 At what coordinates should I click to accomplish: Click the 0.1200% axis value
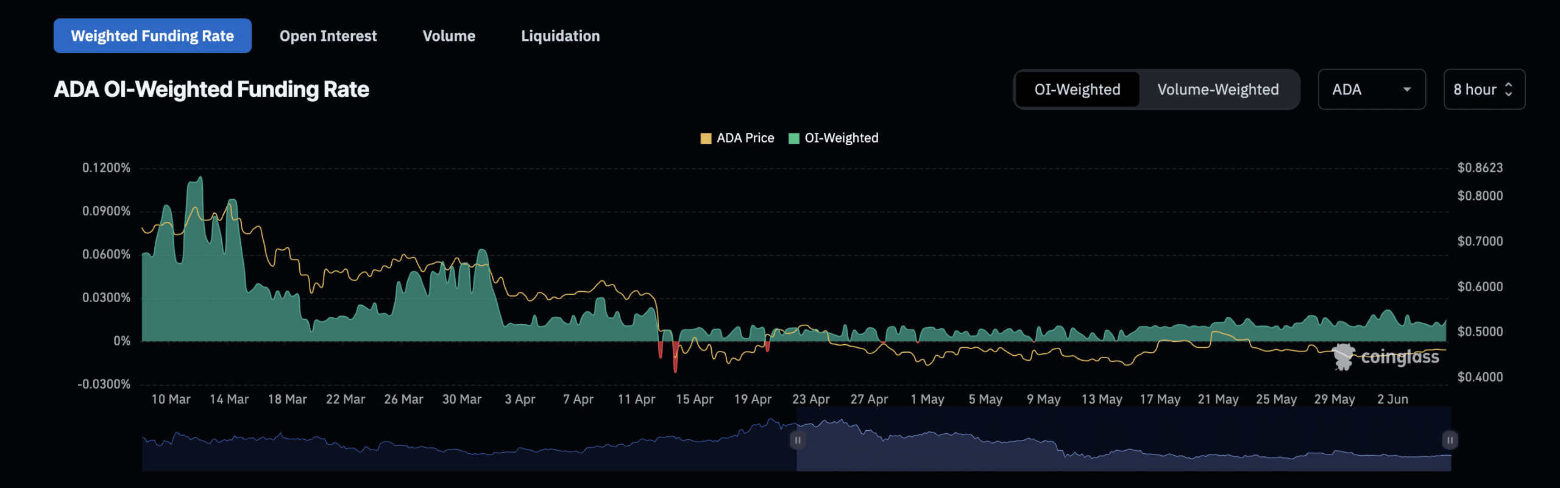click(x=106, y=168)
